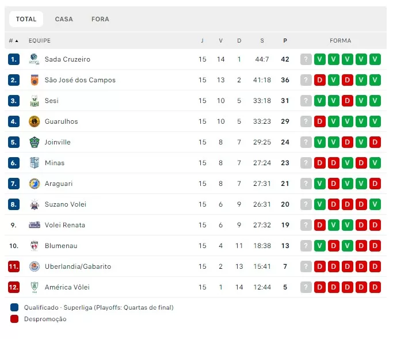
Task: Click the Sesi team logo
Action: 34,101
